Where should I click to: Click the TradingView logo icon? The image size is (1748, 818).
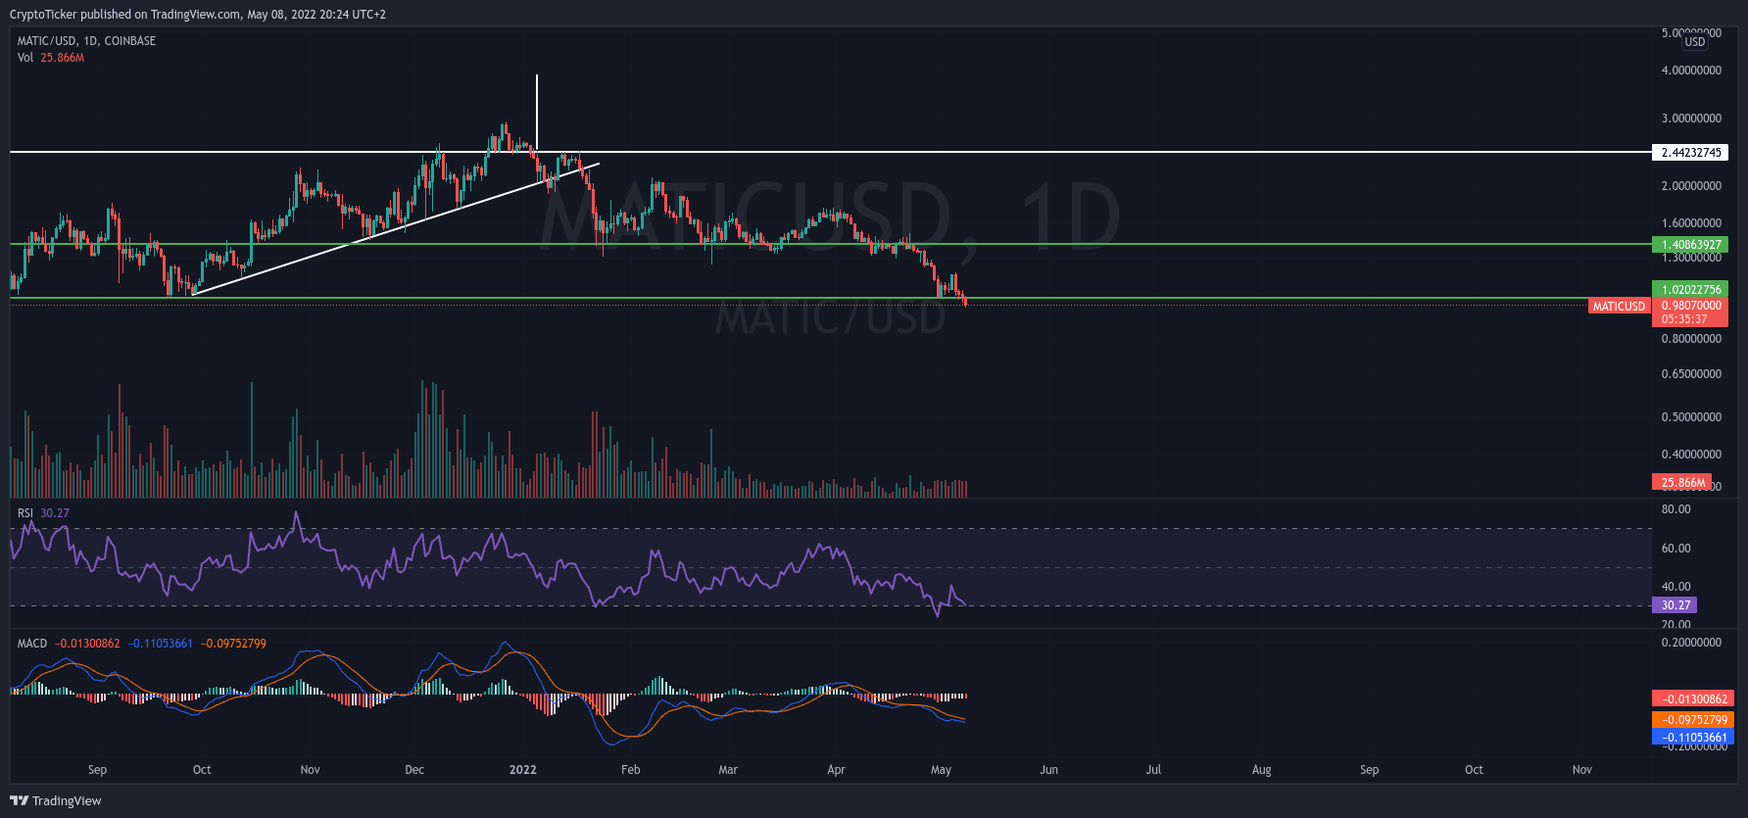click(20, 800)
